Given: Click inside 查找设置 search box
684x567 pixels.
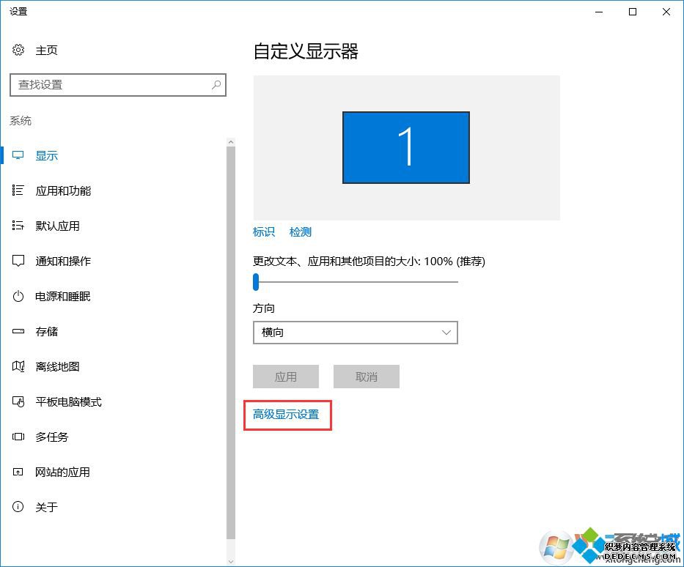Looking at the screenshot, I should pyautogui.click(x=118, y=84).
